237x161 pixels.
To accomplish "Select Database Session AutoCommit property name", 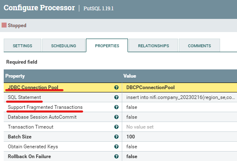I will (x=42, y=117).
